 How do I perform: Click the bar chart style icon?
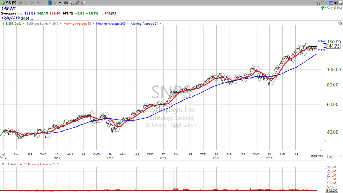[x=65, y=3]
